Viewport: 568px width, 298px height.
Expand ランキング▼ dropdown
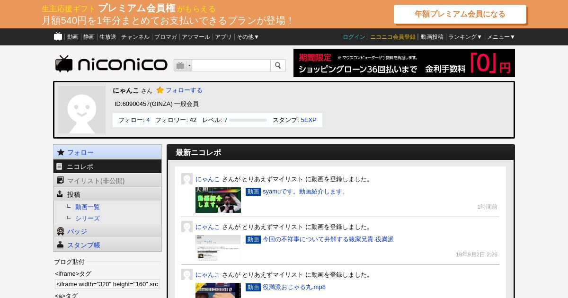pos(465,37)
